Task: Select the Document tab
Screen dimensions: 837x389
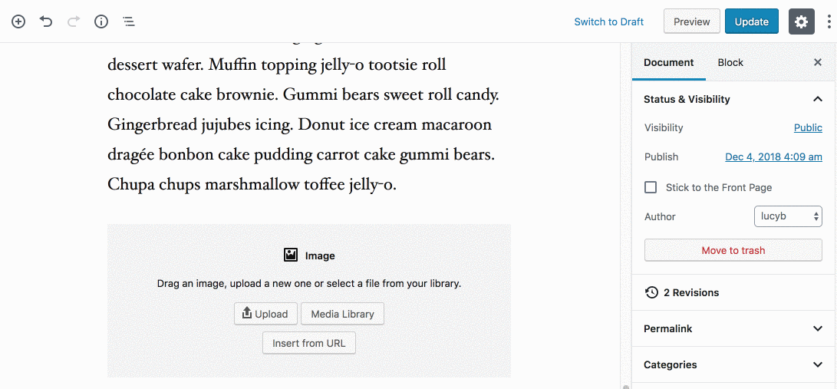Action: coord(668,63)
